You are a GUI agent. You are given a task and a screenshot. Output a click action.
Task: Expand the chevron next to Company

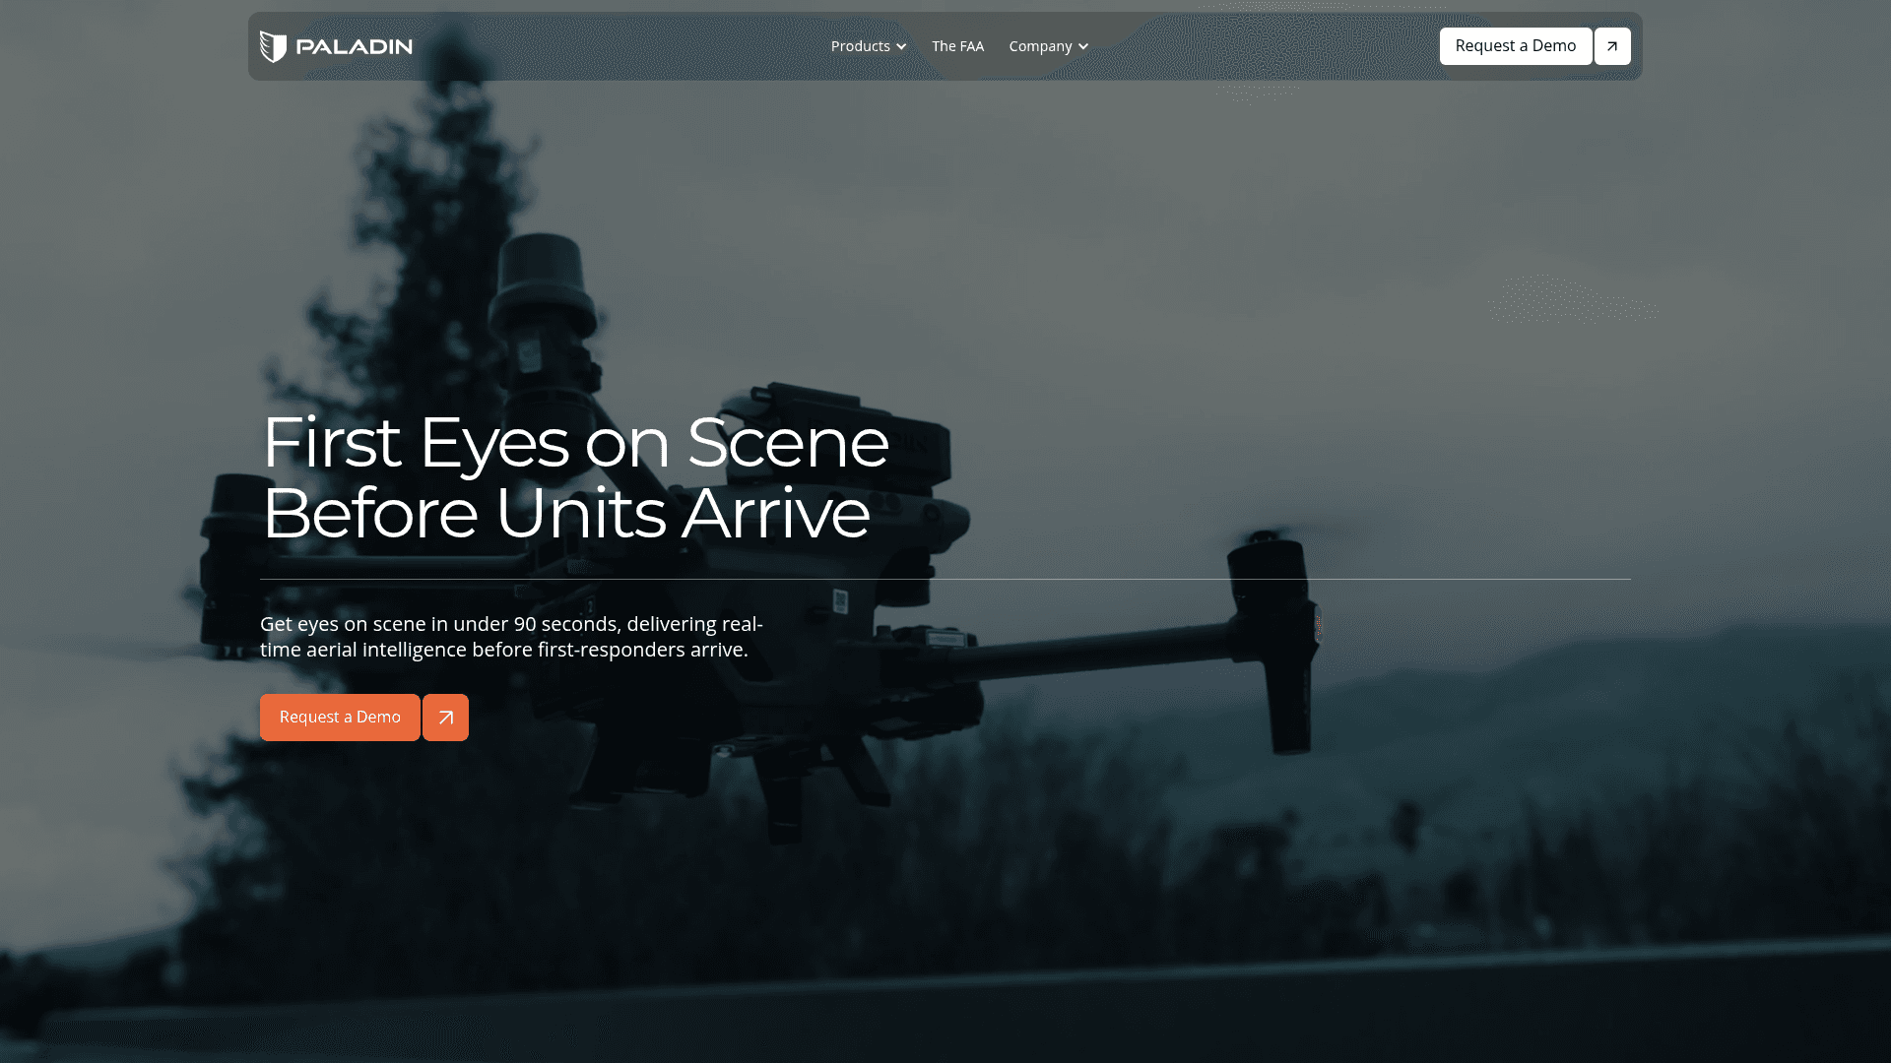(x=1083, y=46)
